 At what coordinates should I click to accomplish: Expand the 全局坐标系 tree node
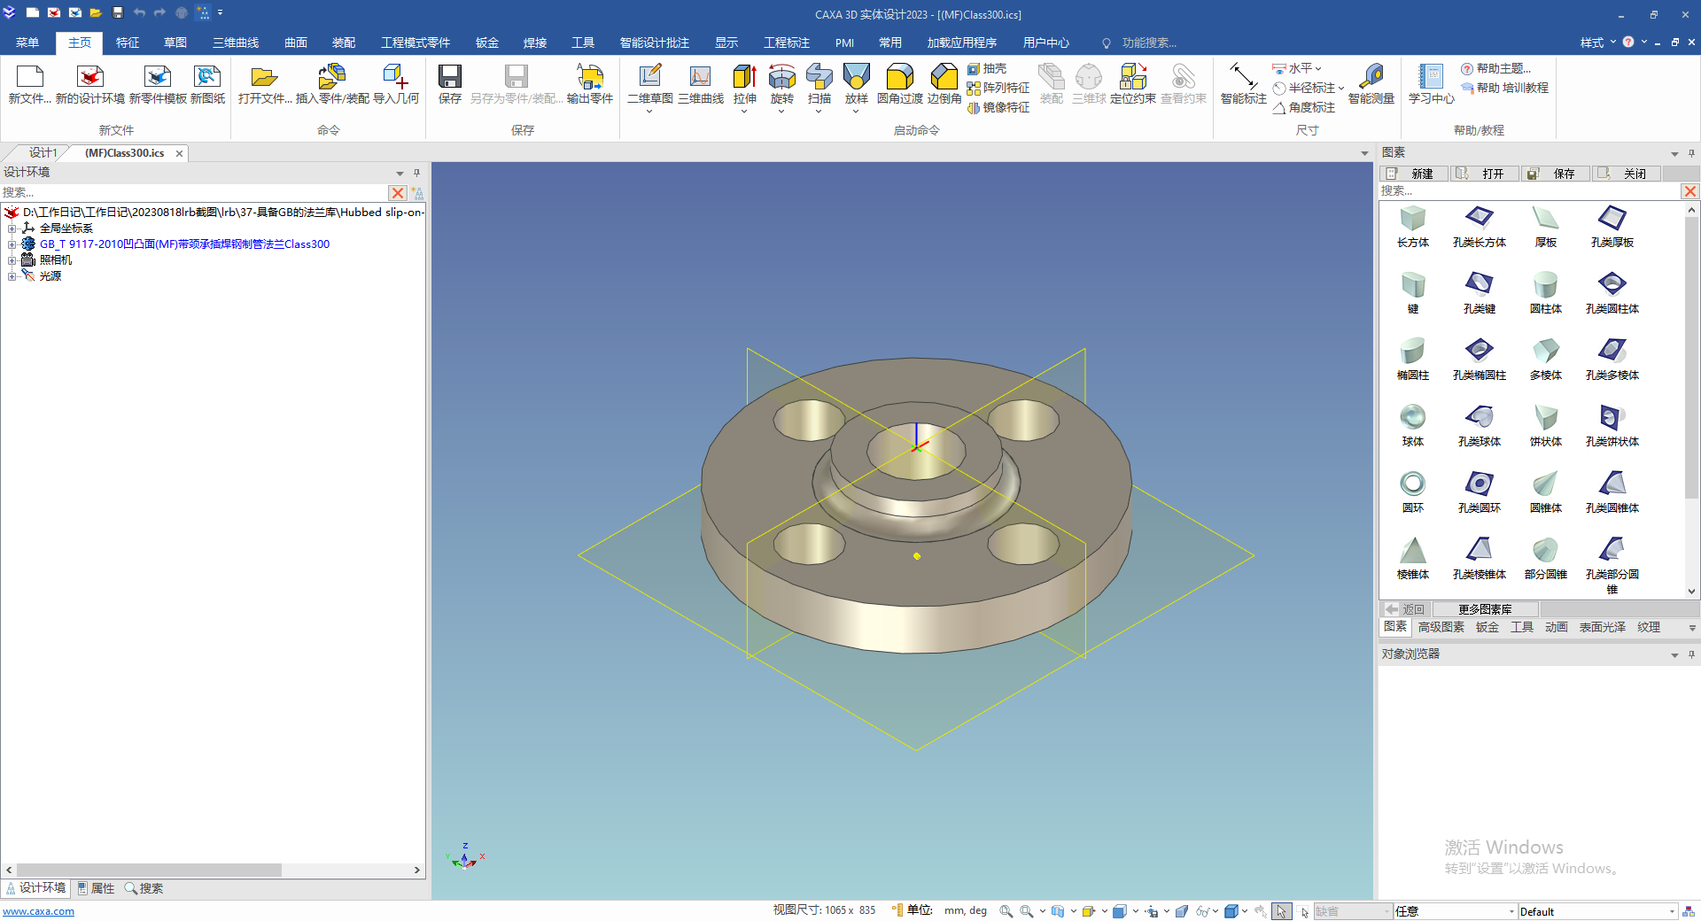click(12, 228)
